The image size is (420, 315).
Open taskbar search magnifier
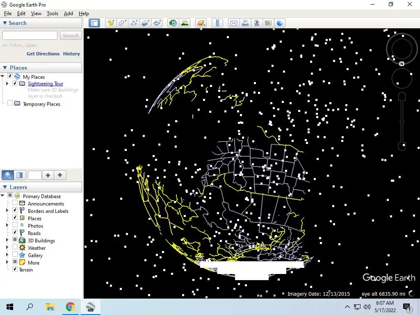click(30, 307)
